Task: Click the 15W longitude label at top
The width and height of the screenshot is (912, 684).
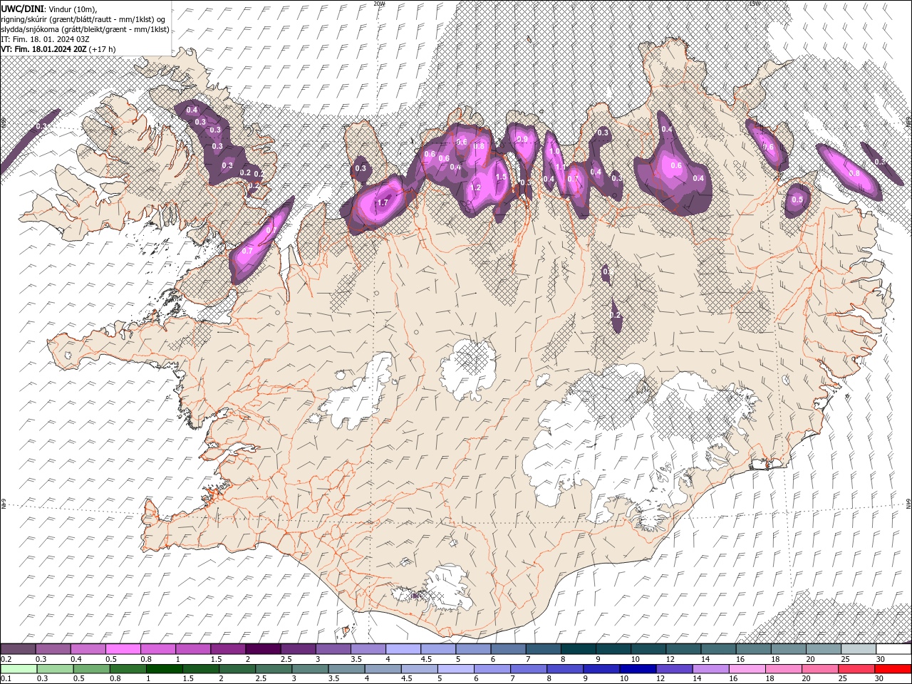Action: click(x=755, y=4)
